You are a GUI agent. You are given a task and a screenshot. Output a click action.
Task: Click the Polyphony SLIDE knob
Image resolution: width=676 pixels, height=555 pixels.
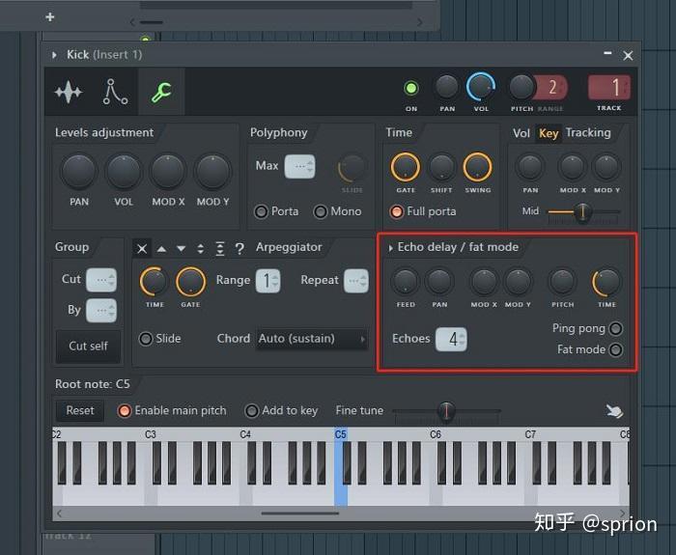(352, 168)
